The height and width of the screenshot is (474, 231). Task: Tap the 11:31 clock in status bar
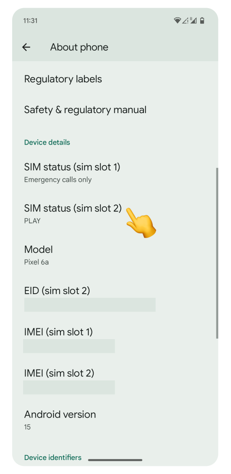coord(30,21)
